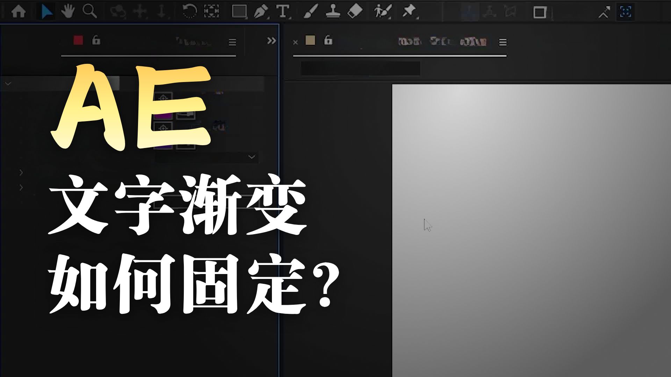Screen dimensions: 671x377
Task: Select the Rectangle shape tool
Action: 239,12
